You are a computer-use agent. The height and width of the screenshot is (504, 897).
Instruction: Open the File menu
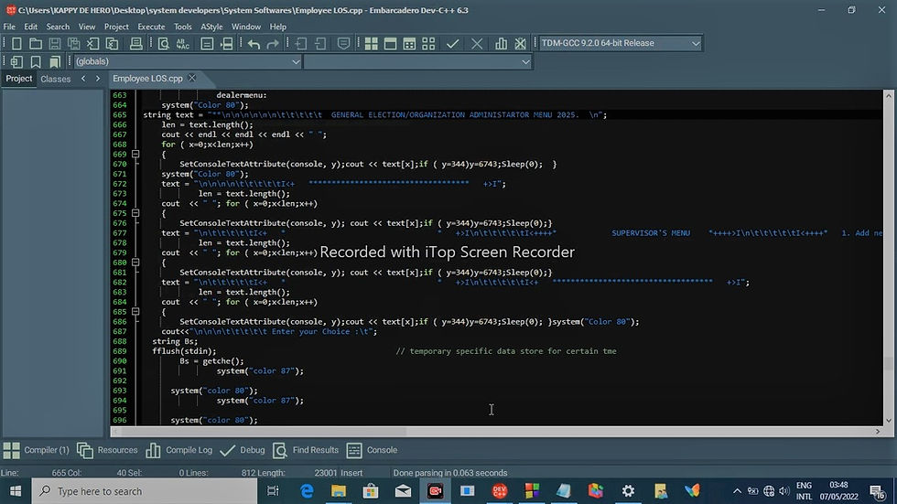[9, 27]
